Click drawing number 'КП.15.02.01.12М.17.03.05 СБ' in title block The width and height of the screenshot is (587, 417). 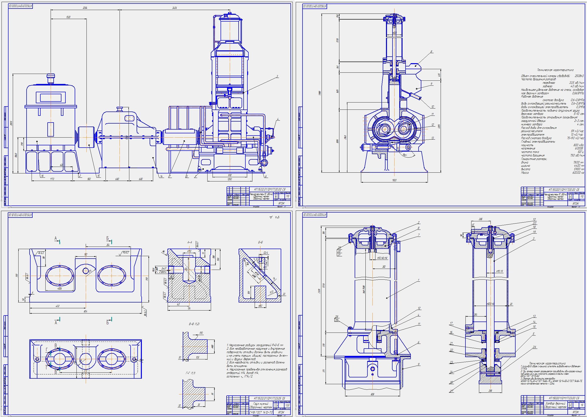point(270,398)
